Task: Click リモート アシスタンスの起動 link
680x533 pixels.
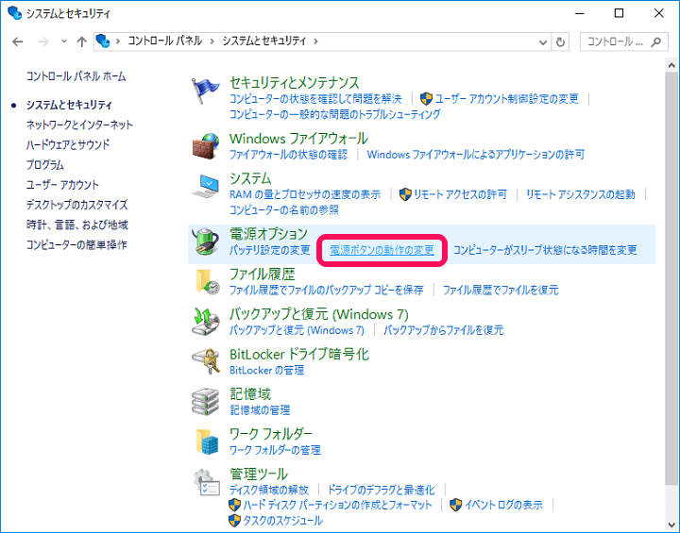Action: [x=581, y=194]
